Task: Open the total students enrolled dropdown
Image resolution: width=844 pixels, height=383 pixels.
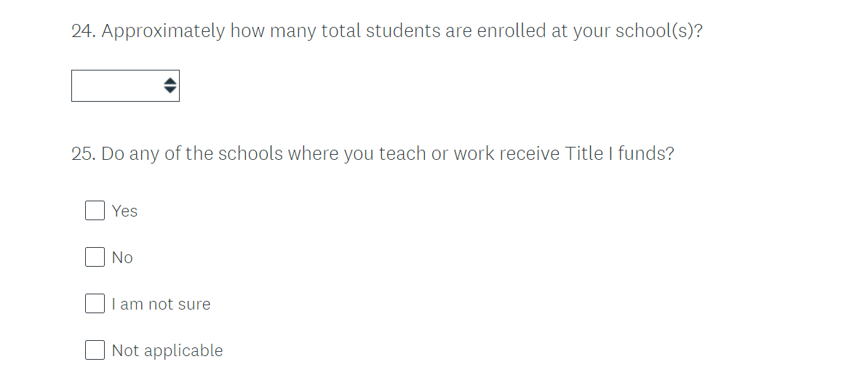Action: point(125,86)
